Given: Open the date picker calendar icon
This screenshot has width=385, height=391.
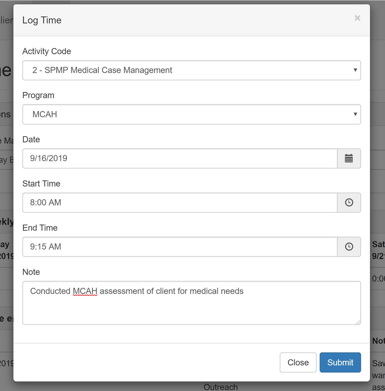Looking at the screenshot, I should click(349, 158).
